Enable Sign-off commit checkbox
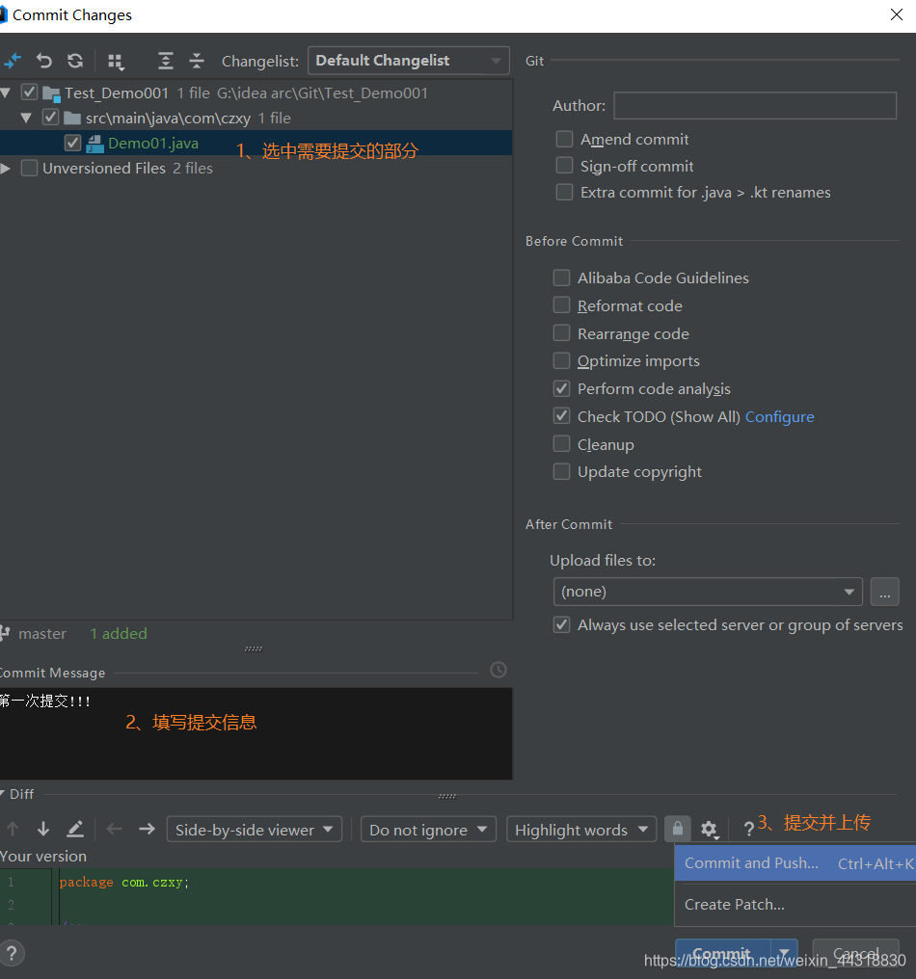Viewport: 916px width, 979px height. coord(564,166)
